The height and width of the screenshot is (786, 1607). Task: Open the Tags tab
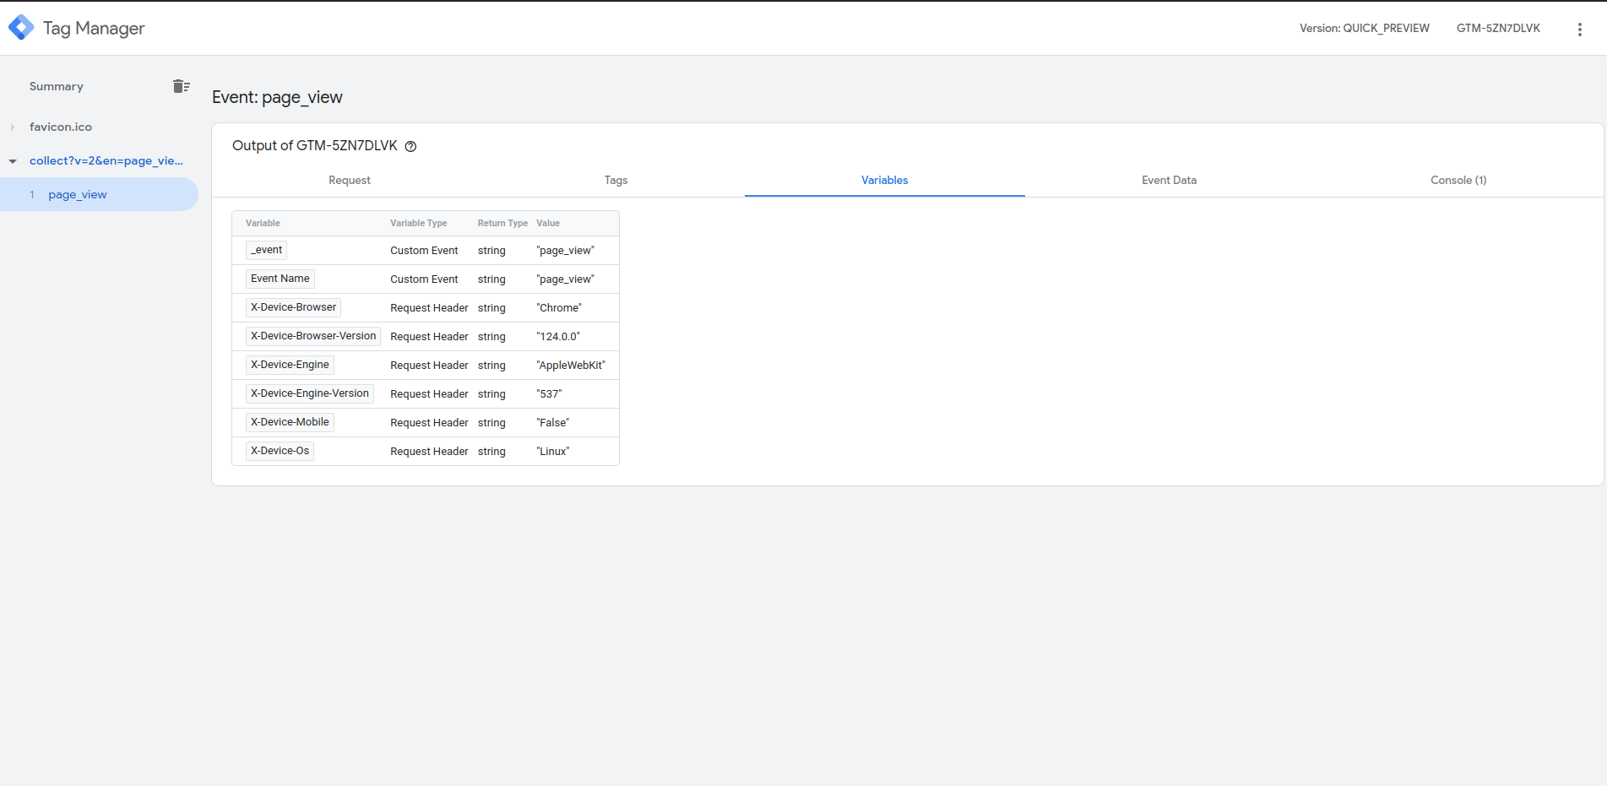pos(616,180)
